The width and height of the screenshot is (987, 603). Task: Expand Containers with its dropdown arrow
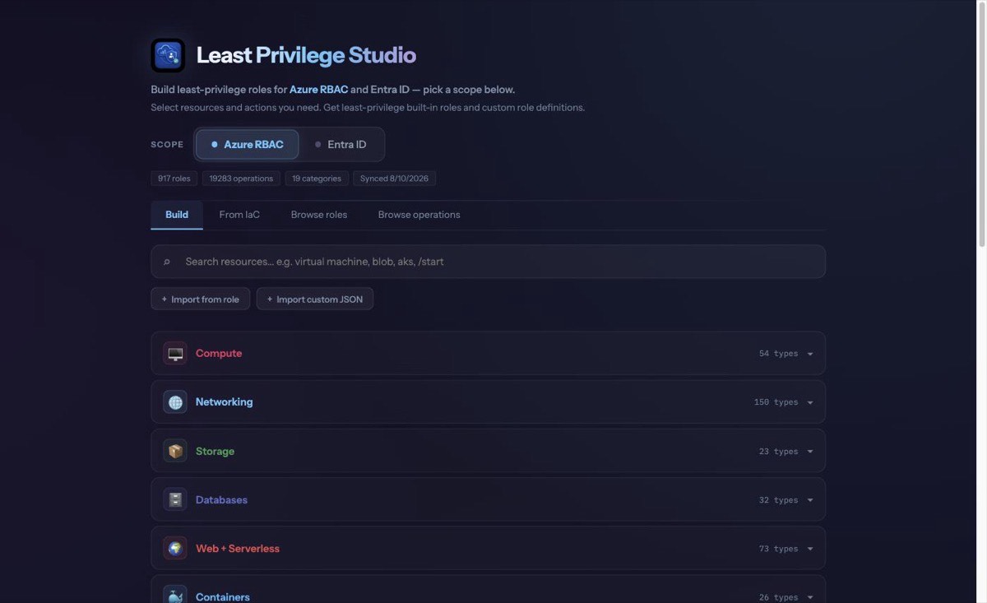810,597
